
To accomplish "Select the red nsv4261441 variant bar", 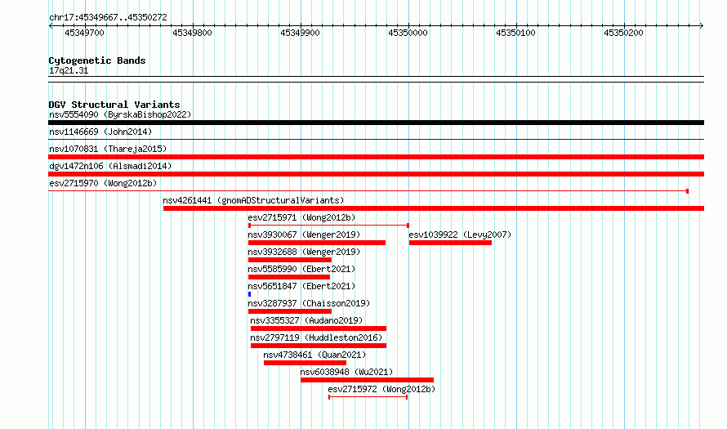I will pos(434,208).
